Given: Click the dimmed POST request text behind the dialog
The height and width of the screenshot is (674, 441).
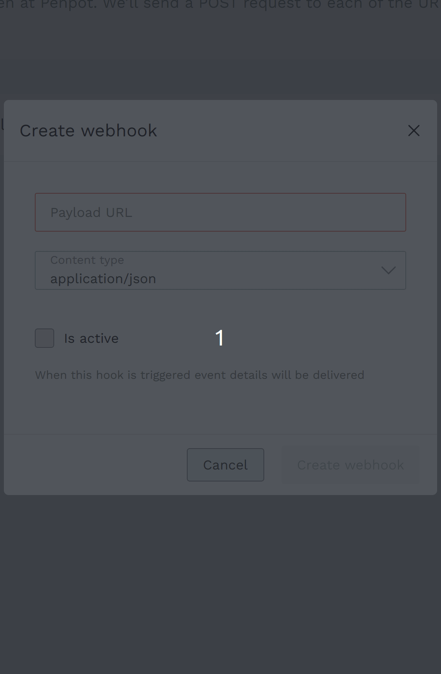Looking at the screenshot, I should pyautogui.click(x=220, y=5).
